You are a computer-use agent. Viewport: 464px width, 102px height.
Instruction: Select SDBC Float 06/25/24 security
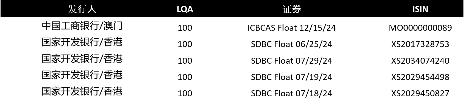291,44
